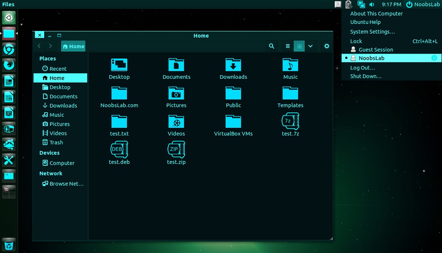This screenshot has height=253, width=442.
Task: Select System Settings… from the menu
Action: point(373,32)
